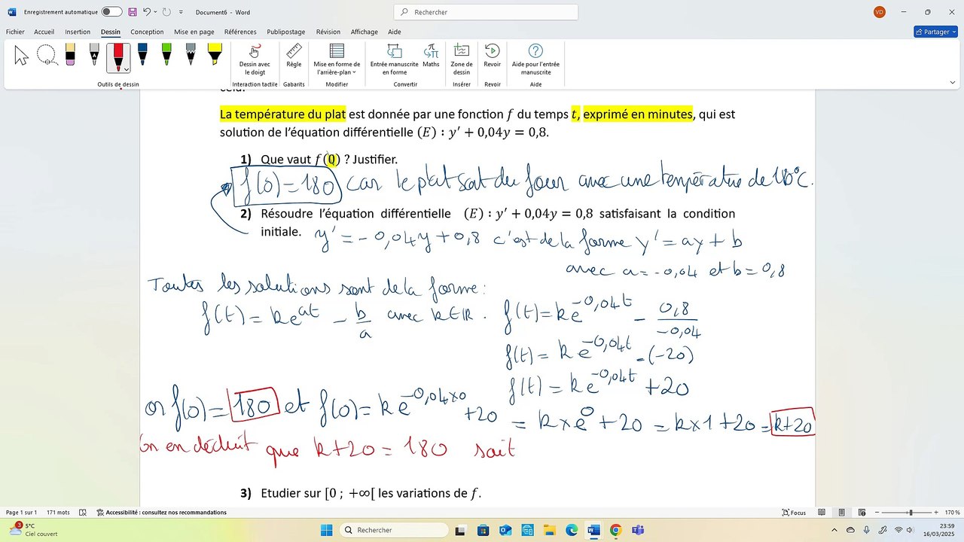The width and height of the screenshot is (964, 542).
Task: Switch to Print Layout view icon
Action: point(841,513)
